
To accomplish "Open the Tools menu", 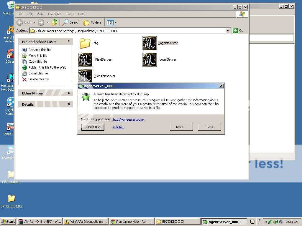I will 70,14.
